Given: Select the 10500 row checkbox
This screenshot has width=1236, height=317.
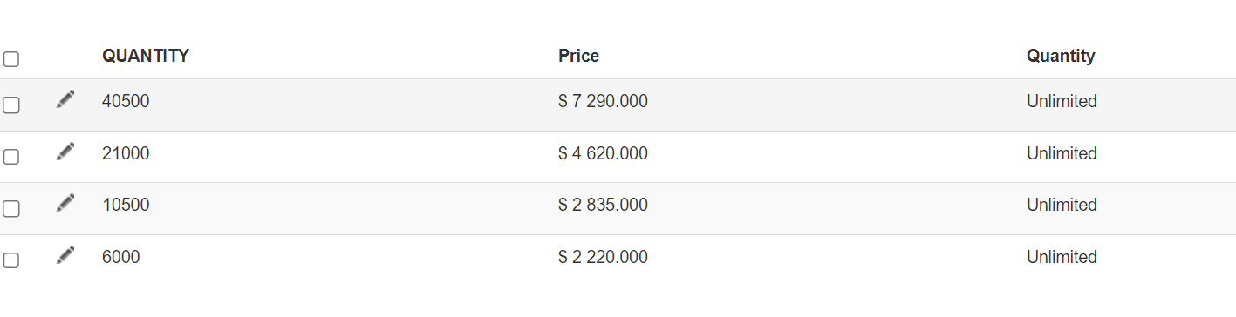Looking at the screenshot, I should (11, 209).
